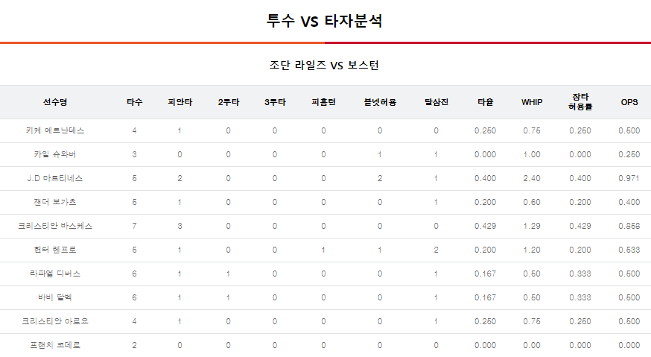The image size is (651, 357).
Task: Click 타수 value '7' for 크리스티안 바스케스
Action: (135, 226)
